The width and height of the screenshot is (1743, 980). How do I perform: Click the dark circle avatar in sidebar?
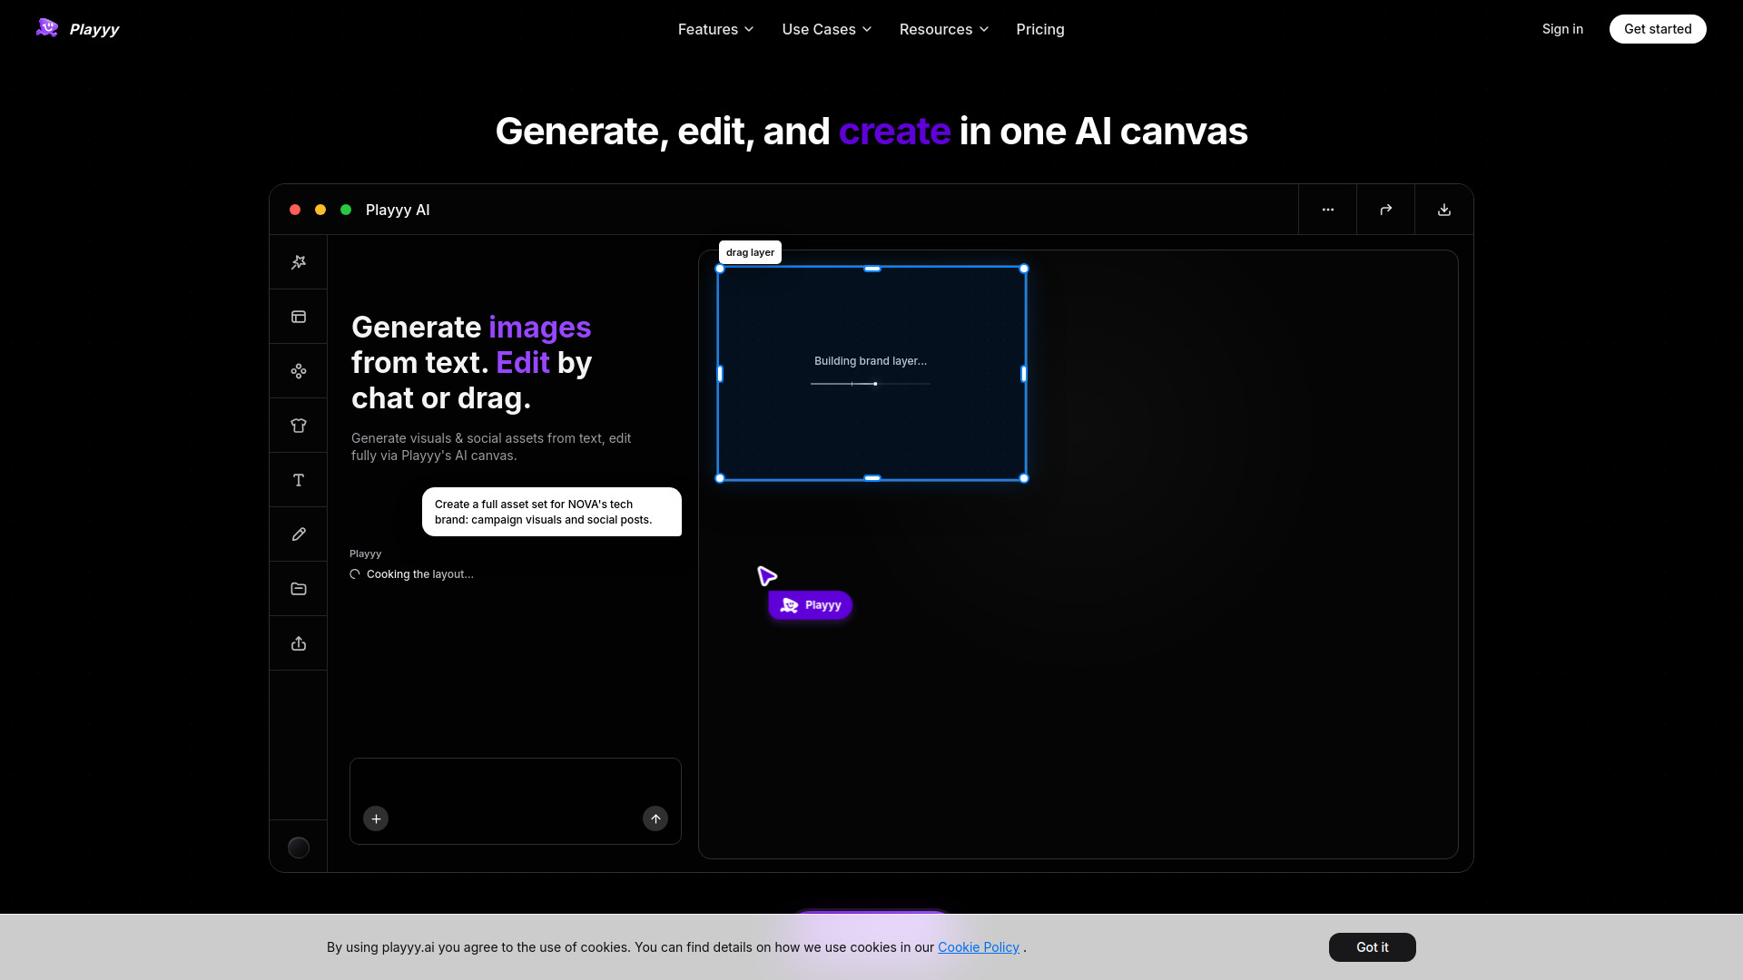pos(299,848)
